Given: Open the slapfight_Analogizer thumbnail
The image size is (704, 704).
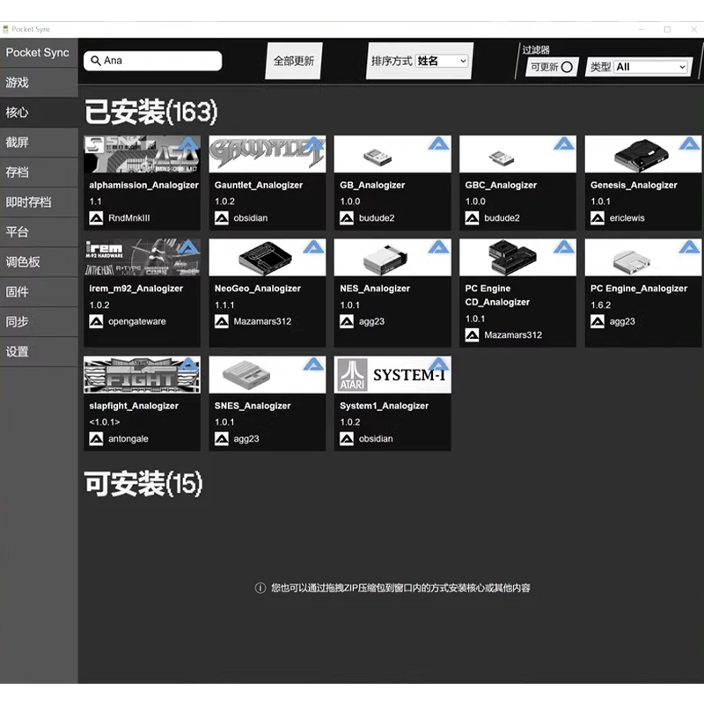Looking at the screenshot, I should 142,375.
